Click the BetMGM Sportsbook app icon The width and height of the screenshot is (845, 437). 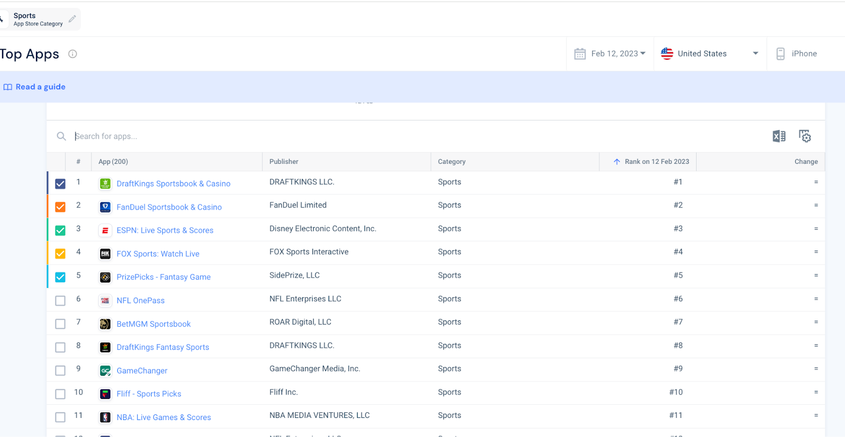[x=105, y=324]
